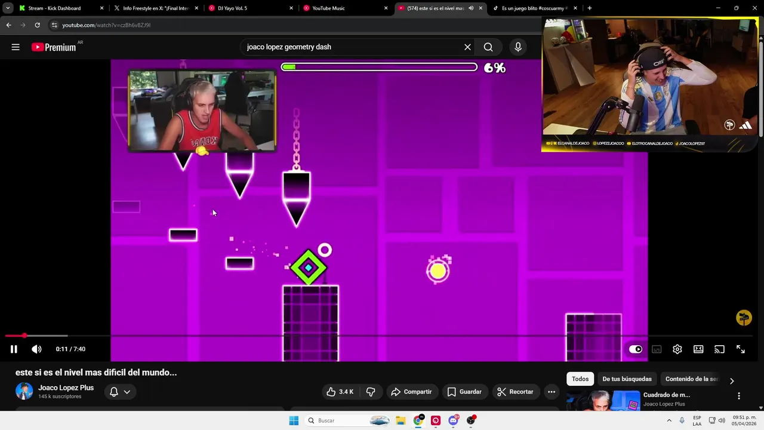Mute the video volume
Screen dimensions: 764x430
36,349
